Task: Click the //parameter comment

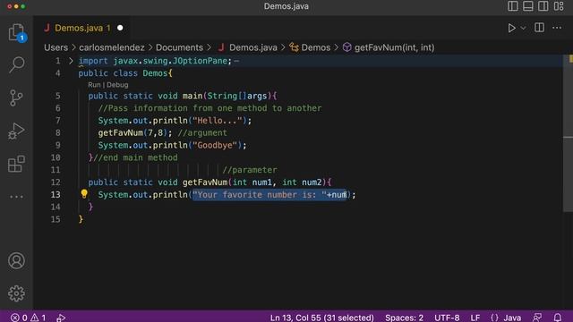Action: click(x=250, y=170)
